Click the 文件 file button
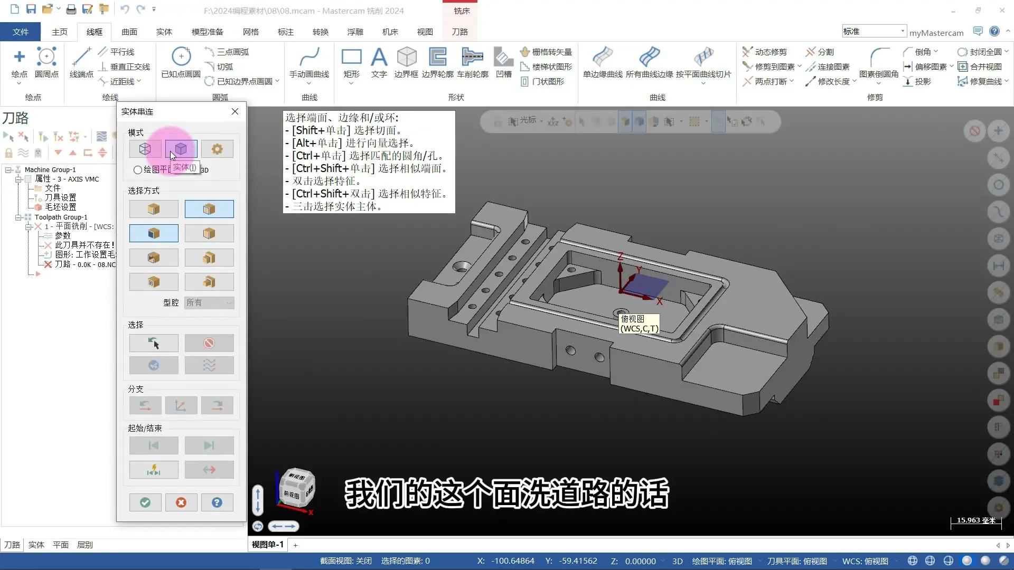 21,32
